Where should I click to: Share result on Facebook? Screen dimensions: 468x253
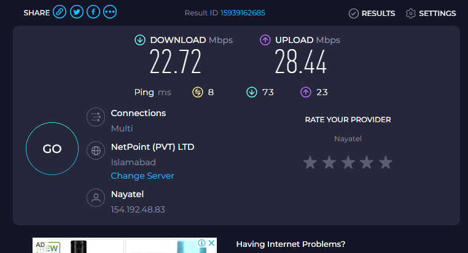tap(93, 12)
